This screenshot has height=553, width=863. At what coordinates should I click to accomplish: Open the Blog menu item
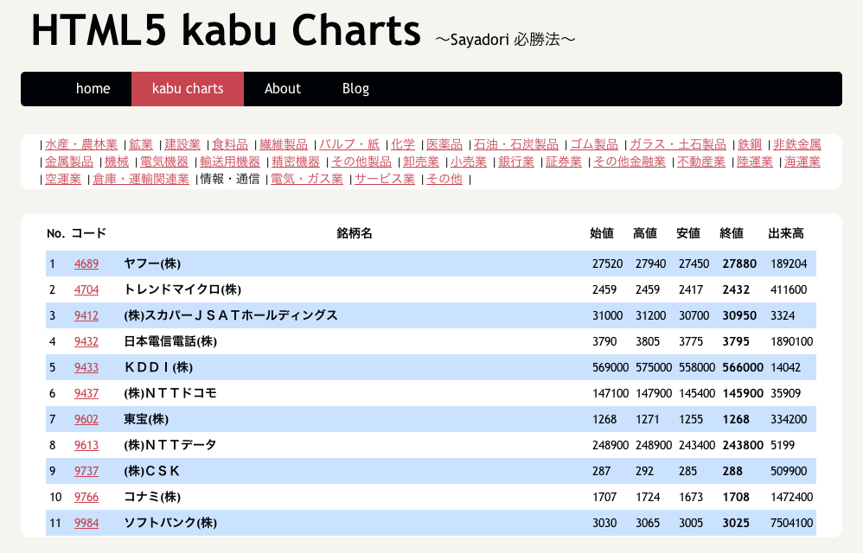(355, 88)
